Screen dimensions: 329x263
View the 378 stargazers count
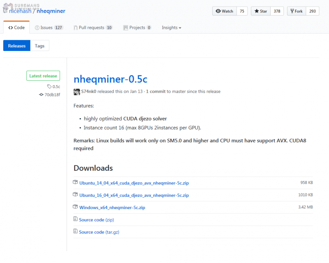[277, 11]
